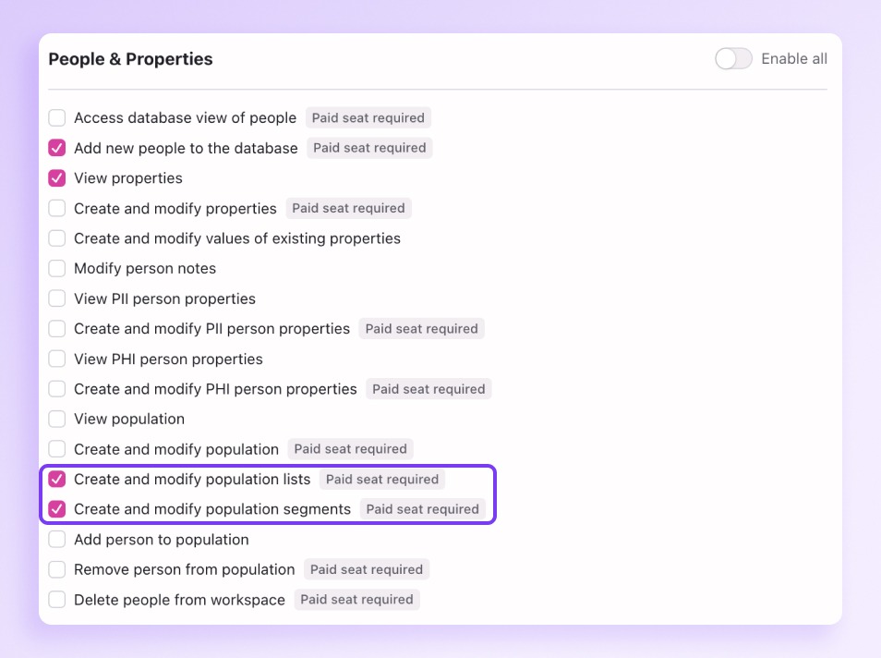Tick Create and modify values of existing properties
Screen dimensions: 881x658
click(x=57, y=238)
